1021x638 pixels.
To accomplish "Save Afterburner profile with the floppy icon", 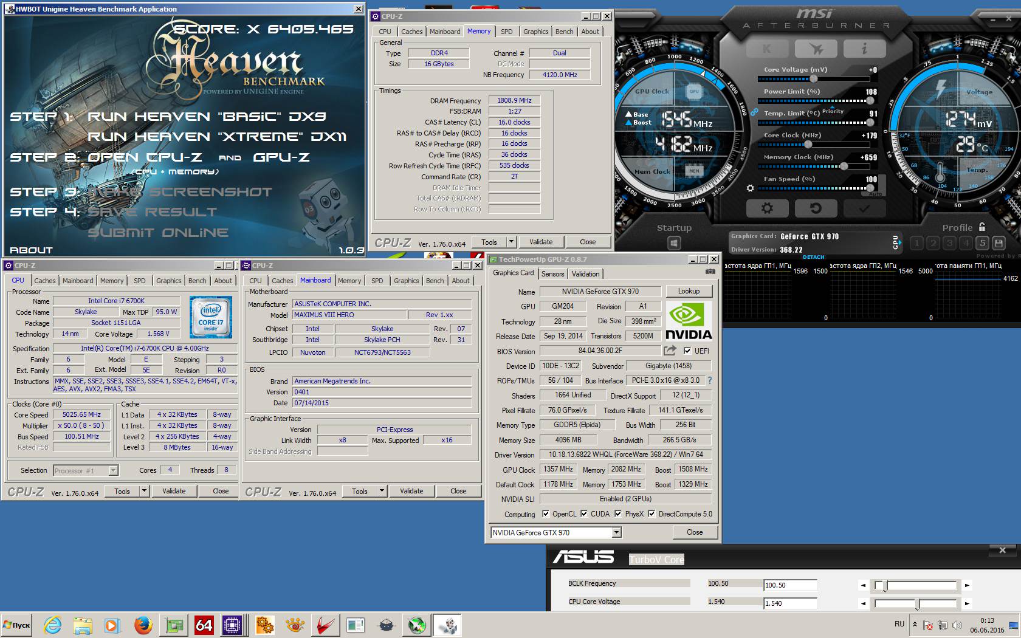I will (x=999, y=243).
